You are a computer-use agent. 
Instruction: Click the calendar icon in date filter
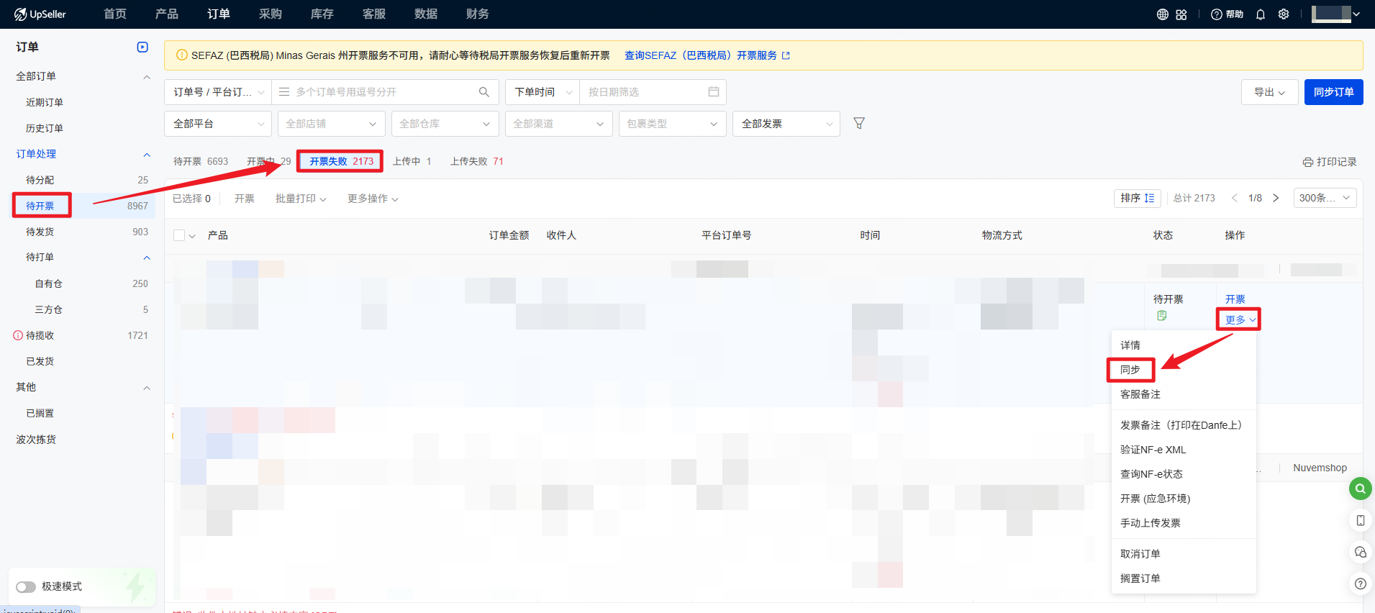pos(713,92)
